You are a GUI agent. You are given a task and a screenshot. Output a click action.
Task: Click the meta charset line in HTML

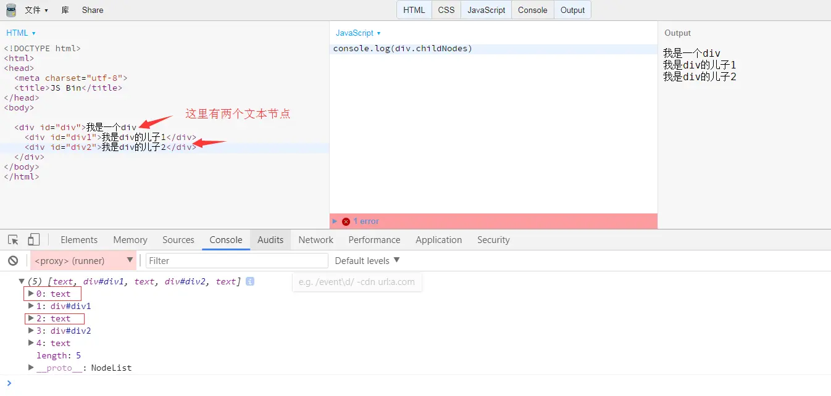pyautogui.click(x=71, y=78)
